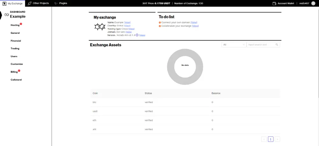Viewport: 319px width, 146px height.
Task: Click the input search text field
Action: [x=261, y=45]
